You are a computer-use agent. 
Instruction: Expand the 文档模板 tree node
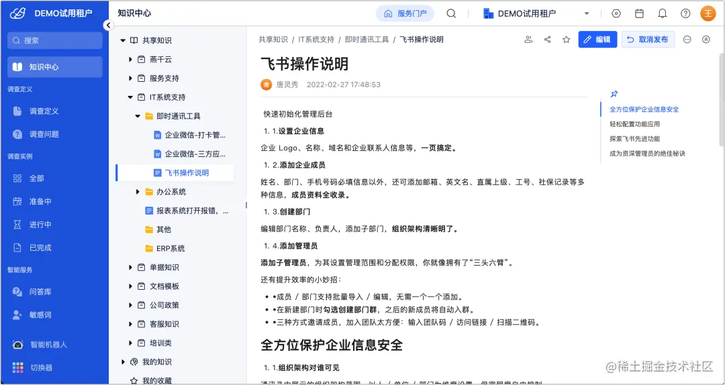[130, 286]
